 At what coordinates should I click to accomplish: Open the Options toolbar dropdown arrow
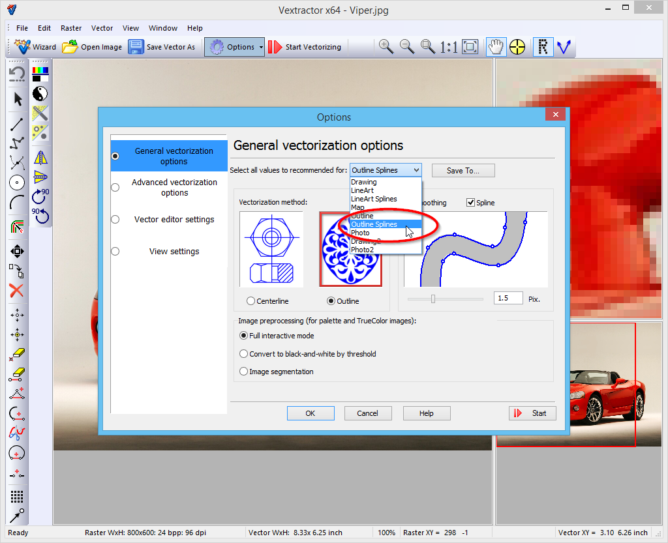[261, 47]
